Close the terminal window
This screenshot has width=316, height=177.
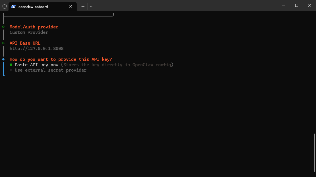tap(310, 5)
